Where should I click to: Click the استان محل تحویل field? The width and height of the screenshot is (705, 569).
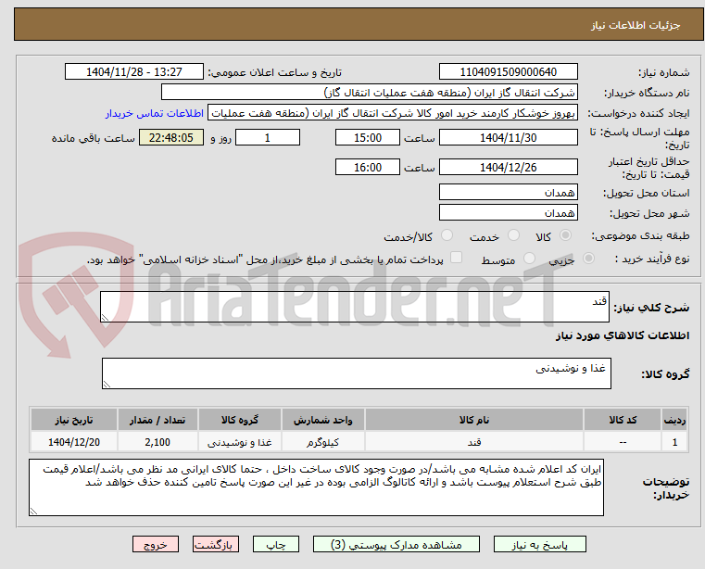[508, 192]
